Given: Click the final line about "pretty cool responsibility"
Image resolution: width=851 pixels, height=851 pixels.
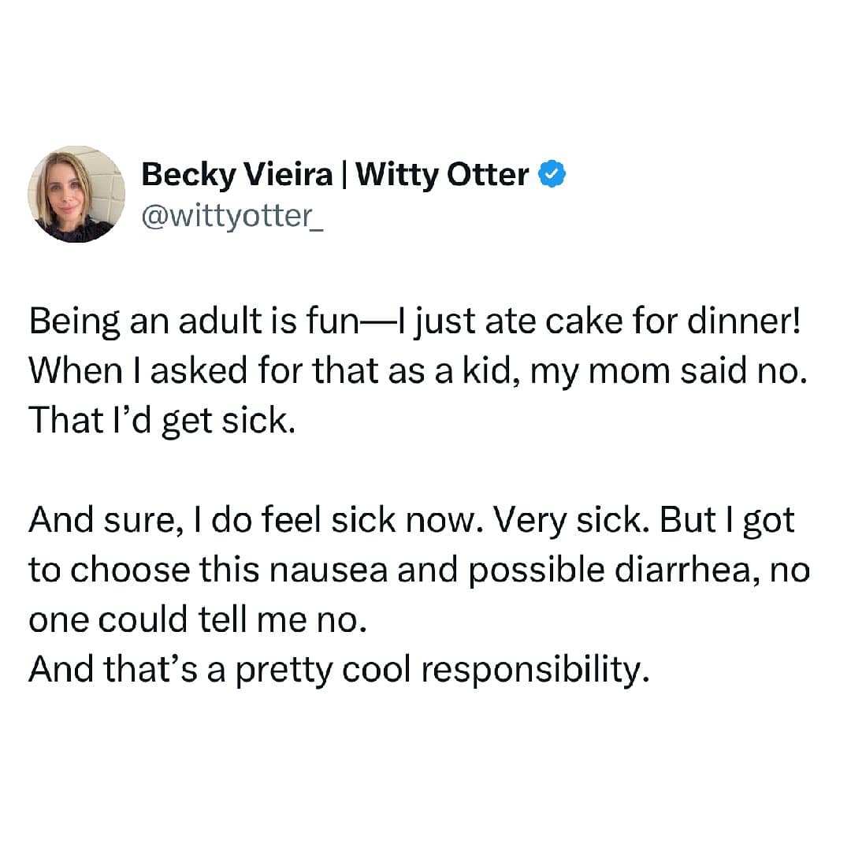Looking at the screenshot, I should point(339,669).
